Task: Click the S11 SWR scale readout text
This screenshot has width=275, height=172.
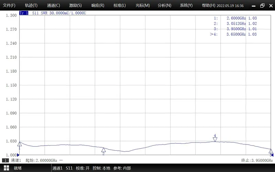Action: [x=59, y=13]
